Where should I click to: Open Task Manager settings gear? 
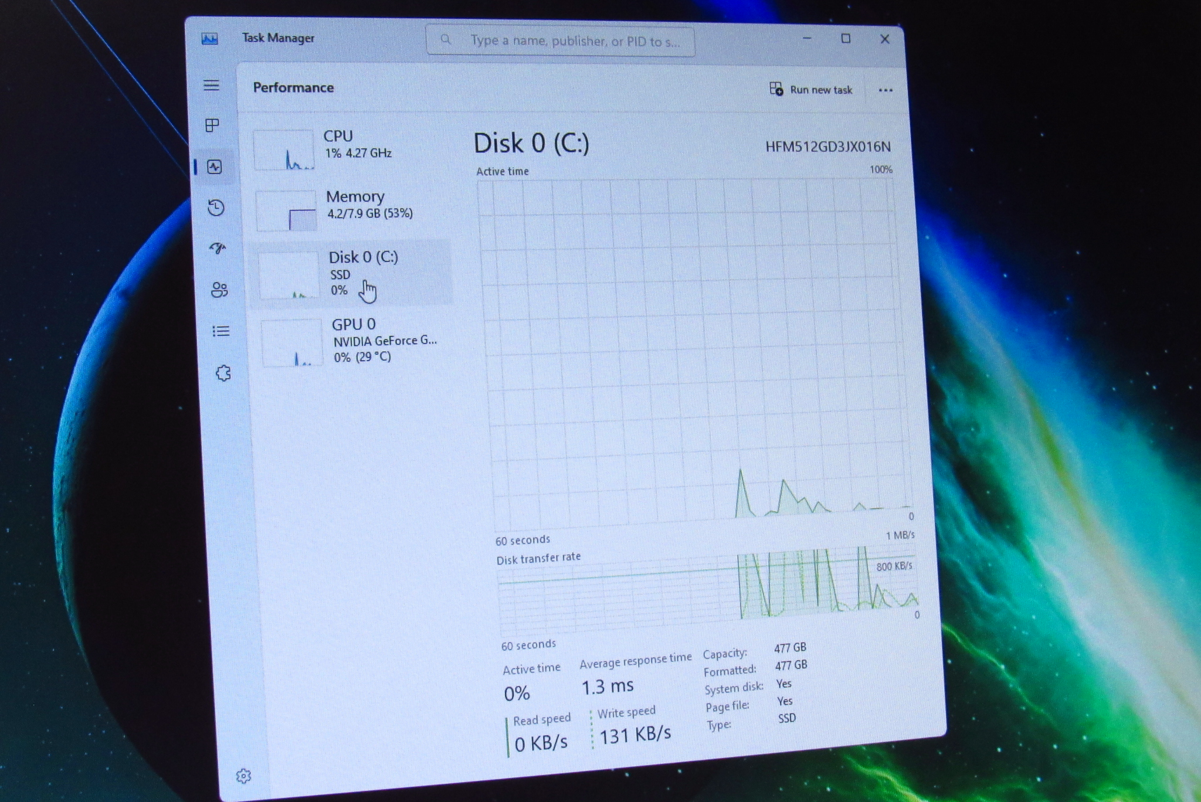pos(243,776)
